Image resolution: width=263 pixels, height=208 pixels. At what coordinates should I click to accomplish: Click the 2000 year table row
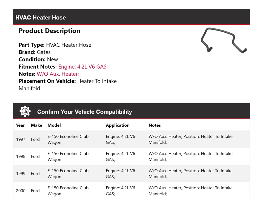131,191
